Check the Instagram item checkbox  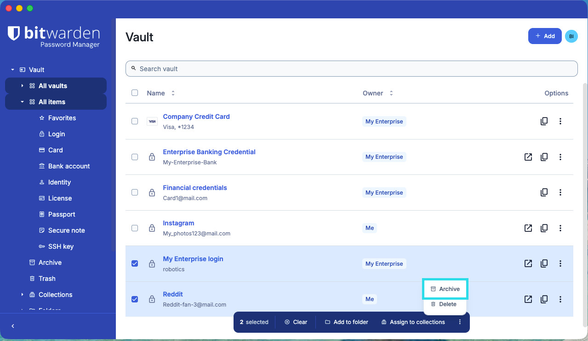pyautogui.click(x=135, y=228)
